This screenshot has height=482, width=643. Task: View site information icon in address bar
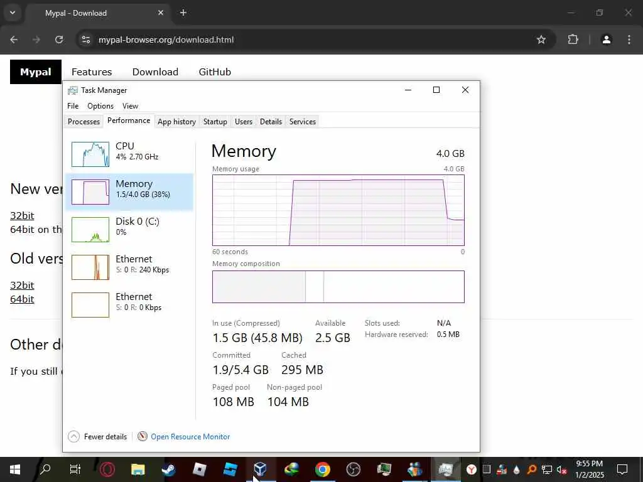pyautogui.click(x=85, y=40)
